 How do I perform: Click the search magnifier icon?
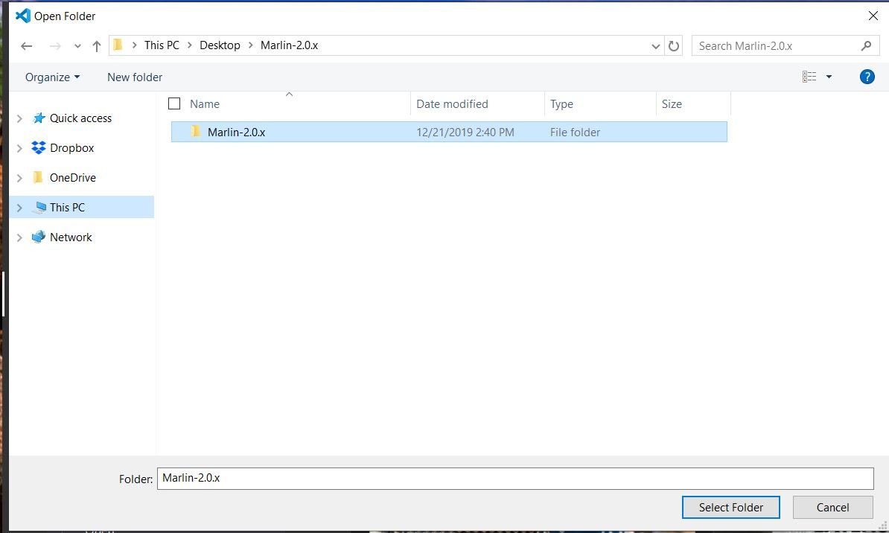point(866,46)
